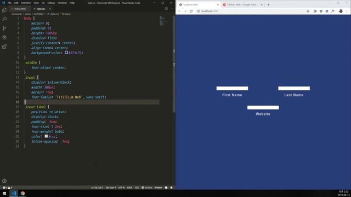351x197 pixels.
Task: Open a new Chrome tab
Action: click(x=268, y=5)
